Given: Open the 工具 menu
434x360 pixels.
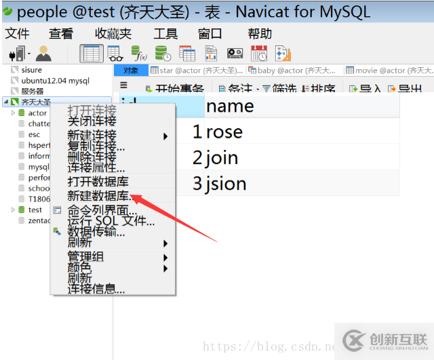Looking at the screenshot, I should point(165,33).
